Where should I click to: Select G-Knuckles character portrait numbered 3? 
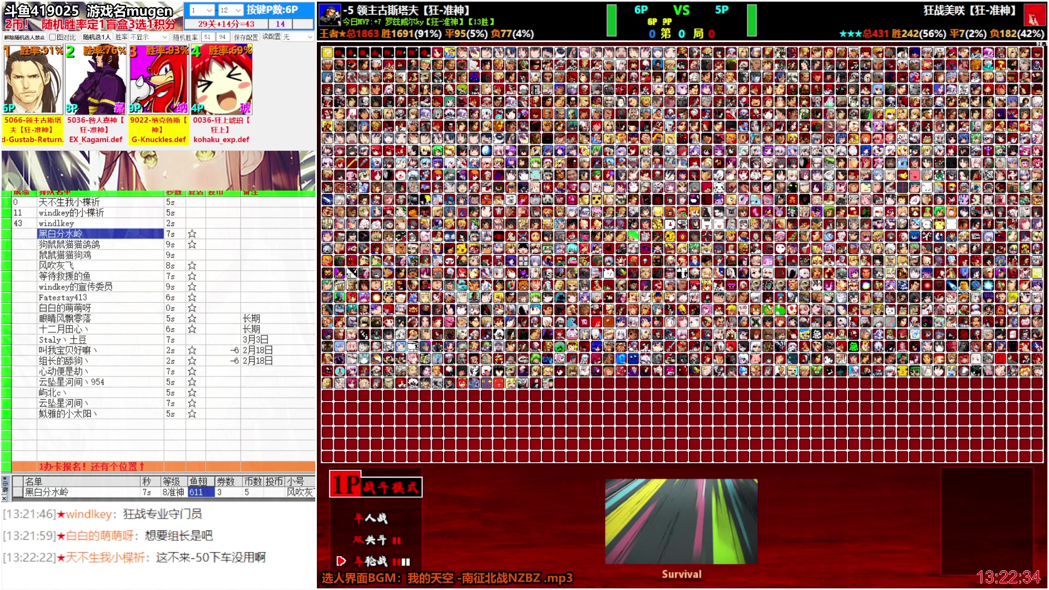(158, 80)
